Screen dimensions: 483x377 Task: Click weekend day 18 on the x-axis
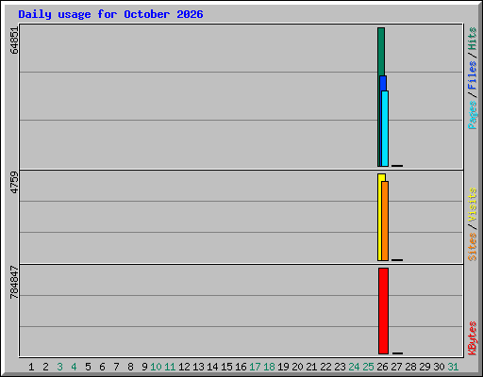tap(269, 367)
